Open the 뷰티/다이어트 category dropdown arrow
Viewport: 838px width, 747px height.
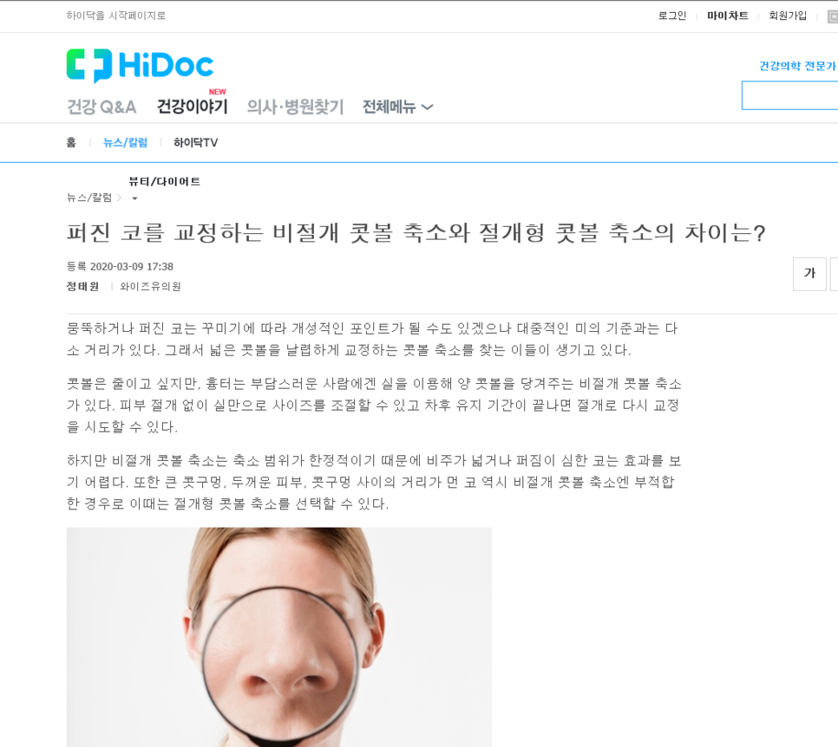(x=134, y=198)
